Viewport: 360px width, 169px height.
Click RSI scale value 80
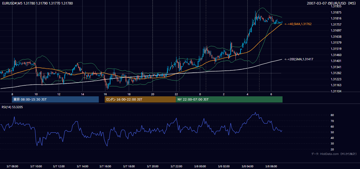point(332,115)
